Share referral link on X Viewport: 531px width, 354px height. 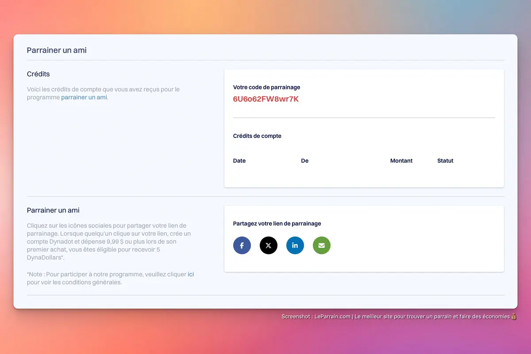click(269, 245)
